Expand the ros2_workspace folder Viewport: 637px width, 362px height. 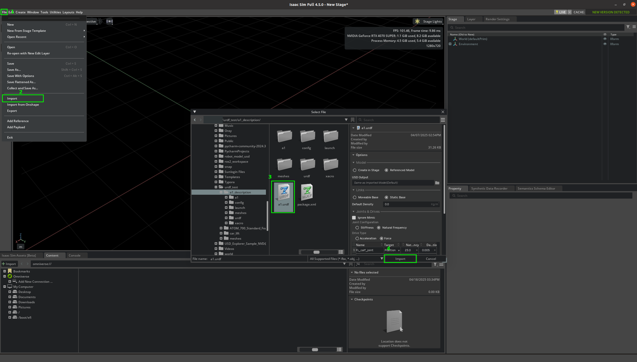tap(216, 161)
